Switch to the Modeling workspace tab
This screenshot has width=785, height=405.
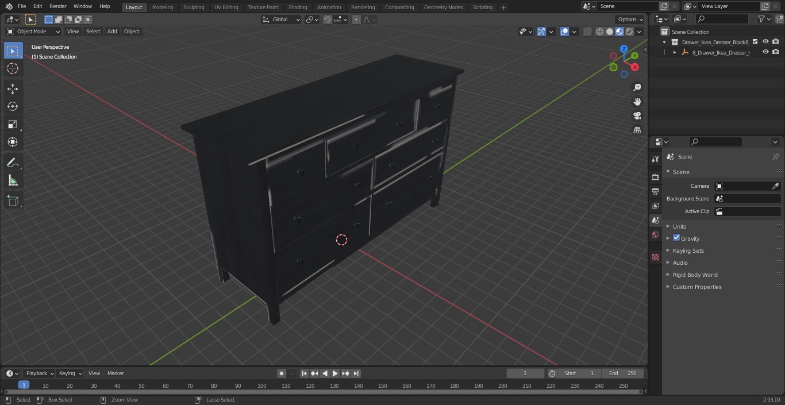pos(163,7)
